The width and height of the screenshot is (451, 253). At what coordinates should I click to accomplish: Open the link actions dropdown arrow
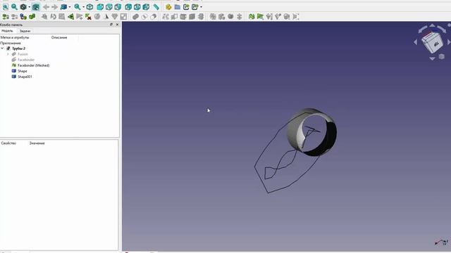coord(201,7)
